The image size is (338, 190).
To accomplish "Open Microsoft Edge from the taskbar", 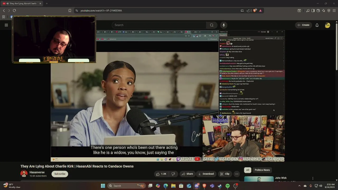I will click(x=166, y=186).
